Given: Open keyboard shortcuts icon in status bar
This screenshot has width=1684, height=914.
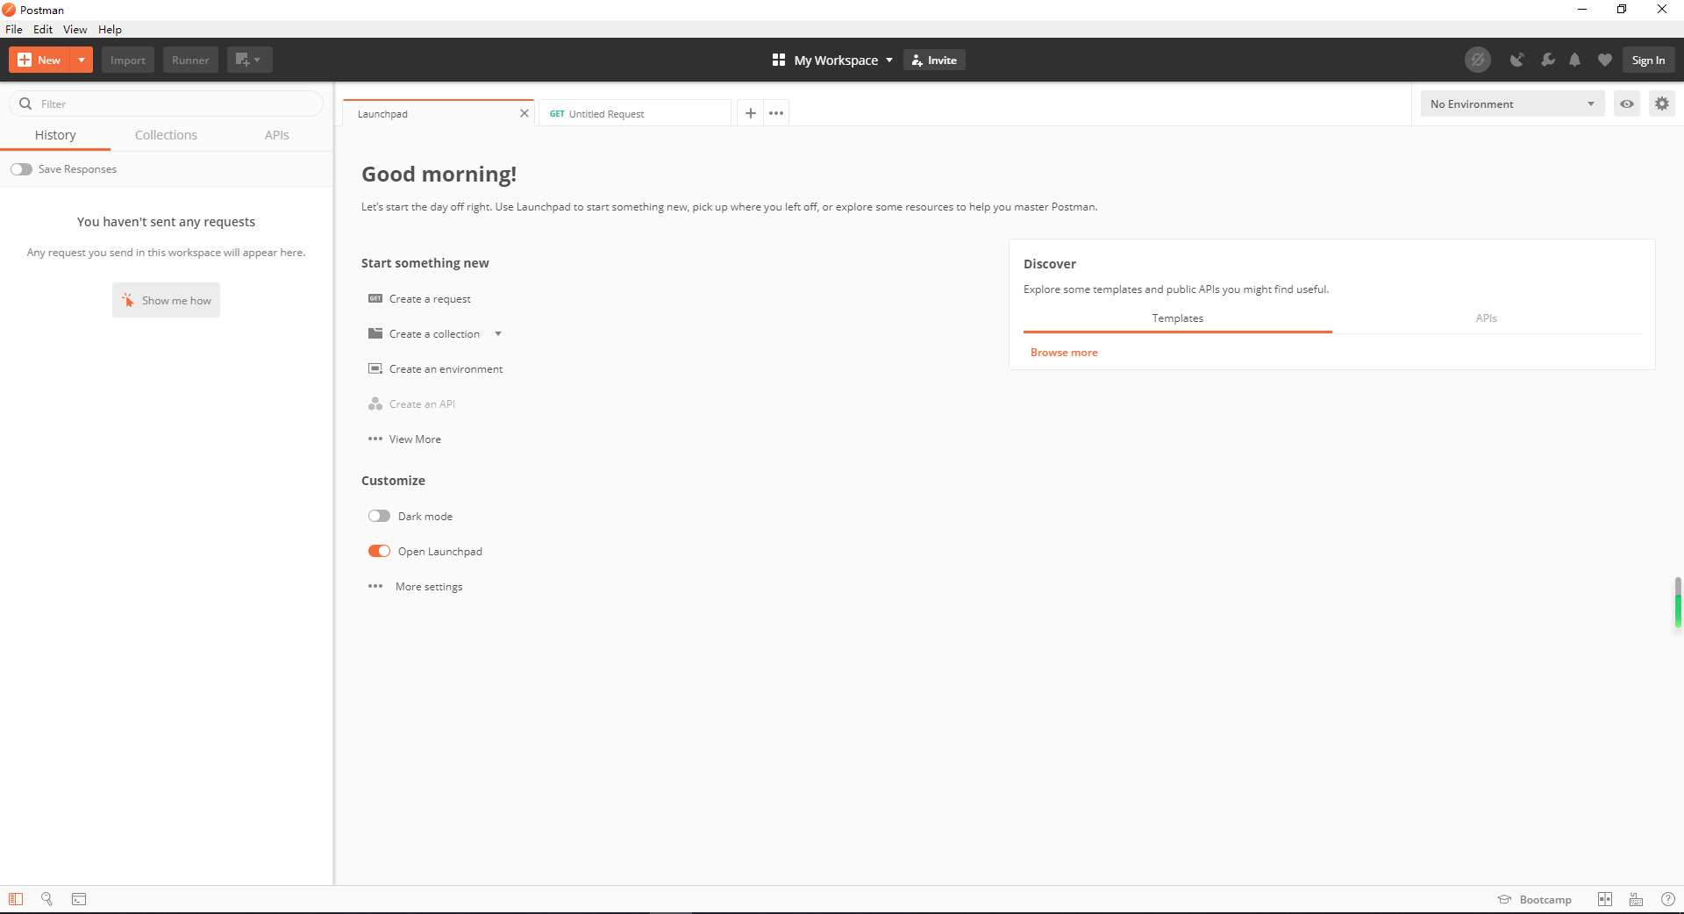Looking at the screenshot, I should pos(1637,899).
